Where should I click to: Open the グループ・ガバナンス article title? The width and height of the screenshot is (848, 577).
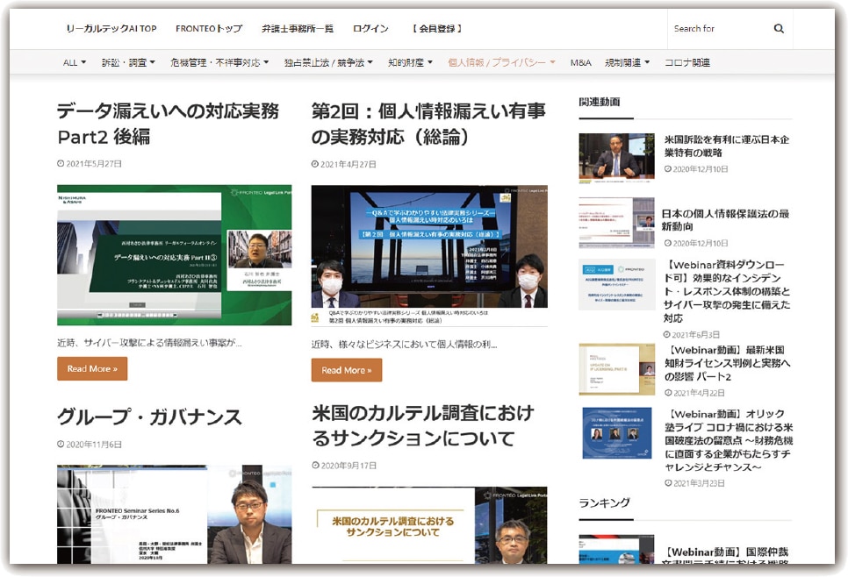click(x=150, y=417)
